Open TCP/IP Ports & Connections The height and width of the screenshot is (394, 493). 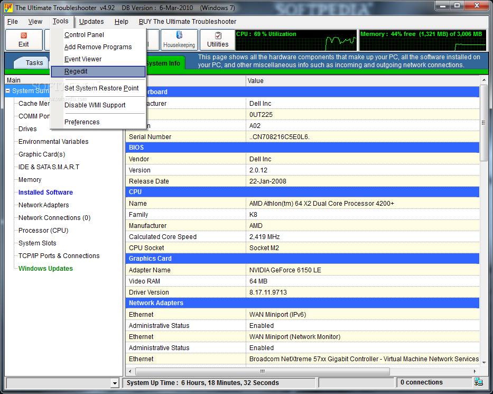pos(59,256)
